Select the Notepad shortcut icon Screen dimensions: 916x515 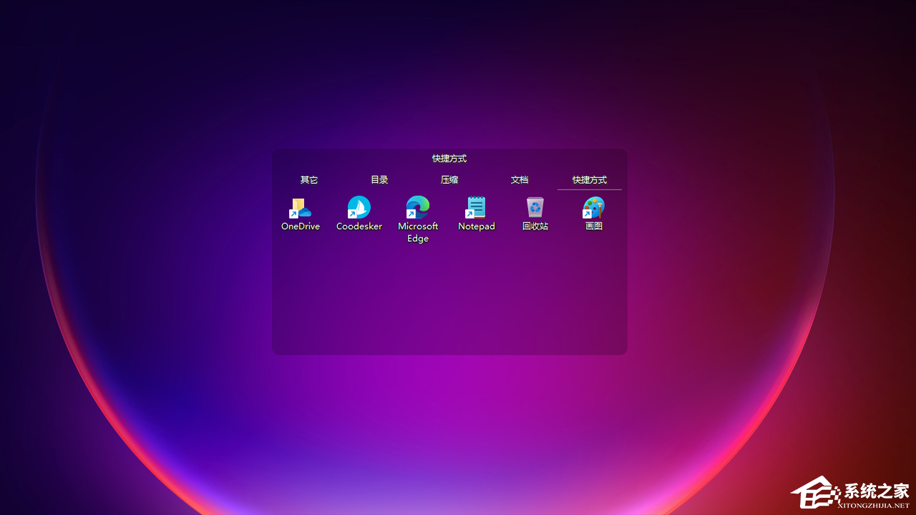476,207
